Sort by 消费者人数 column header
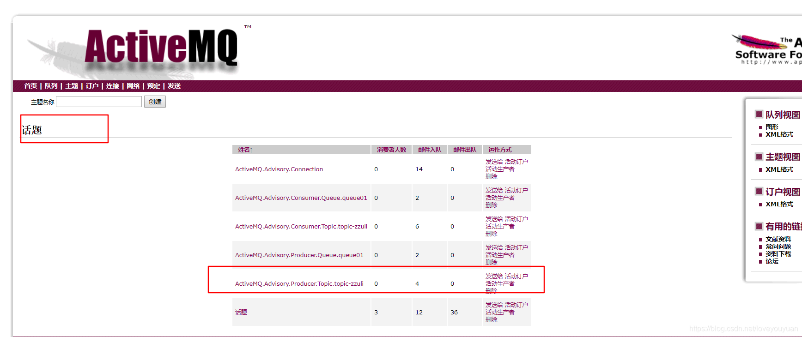The width and height of the screenshot is (802, 337). (x=391, y=150)
